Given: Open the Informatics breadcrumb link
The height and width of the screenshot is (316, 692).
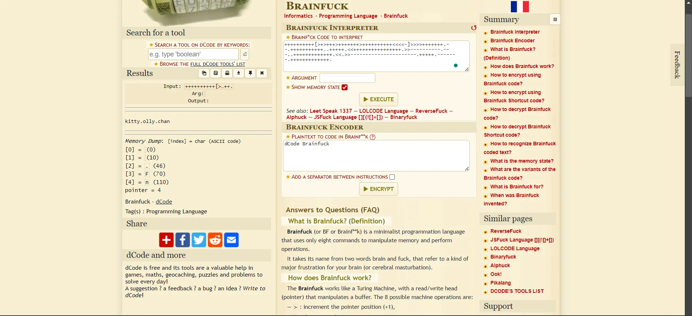Looking at the screenshot, I should pos(298,16).
